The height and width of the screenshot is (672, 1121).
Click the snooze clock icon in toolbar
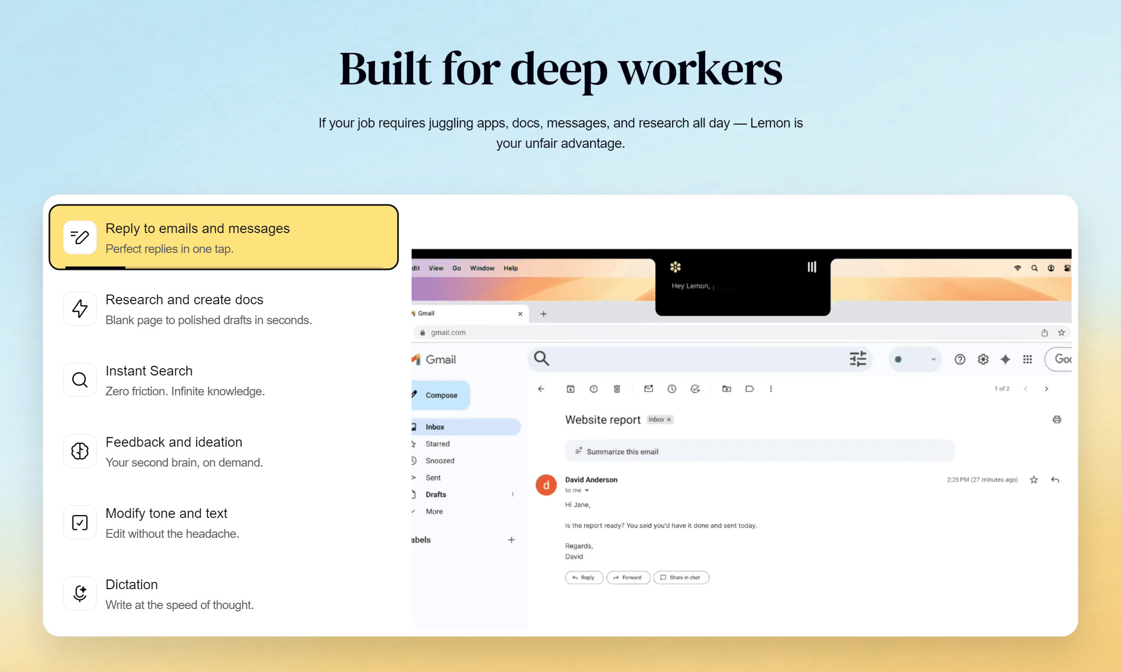(672, 389)
